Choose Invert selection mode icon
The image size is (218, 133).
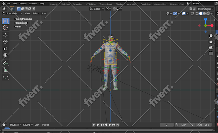[x=29, y=9]
